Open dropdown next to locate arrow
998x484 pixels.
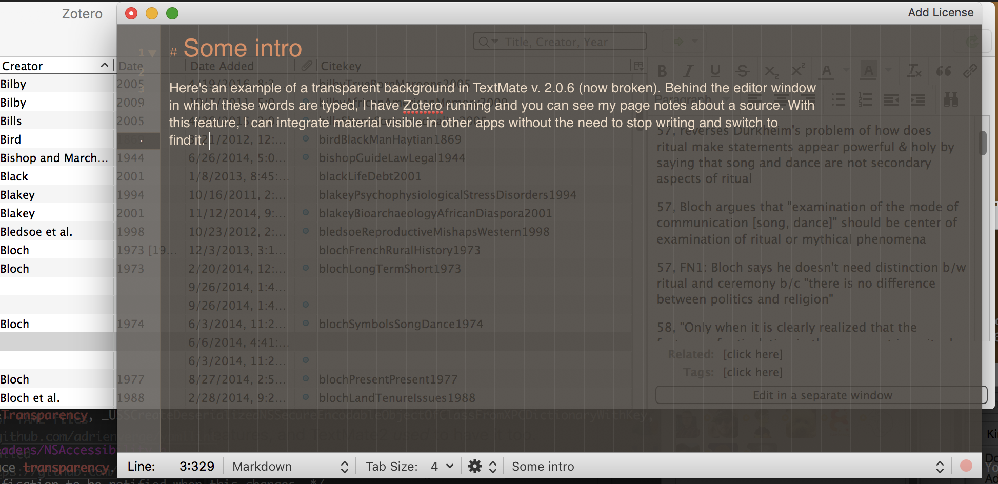pyautogui.click(x=695, y=41)
